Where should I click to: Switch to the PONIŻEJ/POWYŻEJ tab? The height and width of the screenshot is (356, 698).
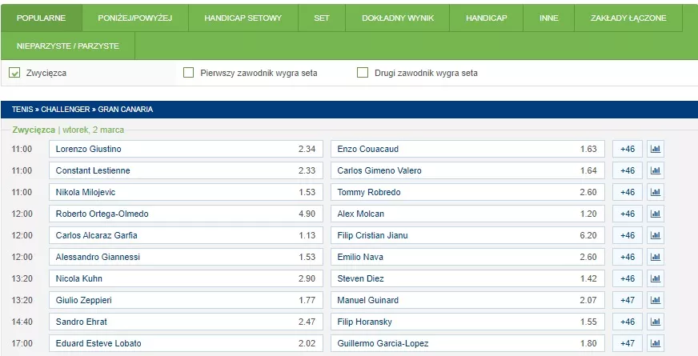tap(135, 18)
